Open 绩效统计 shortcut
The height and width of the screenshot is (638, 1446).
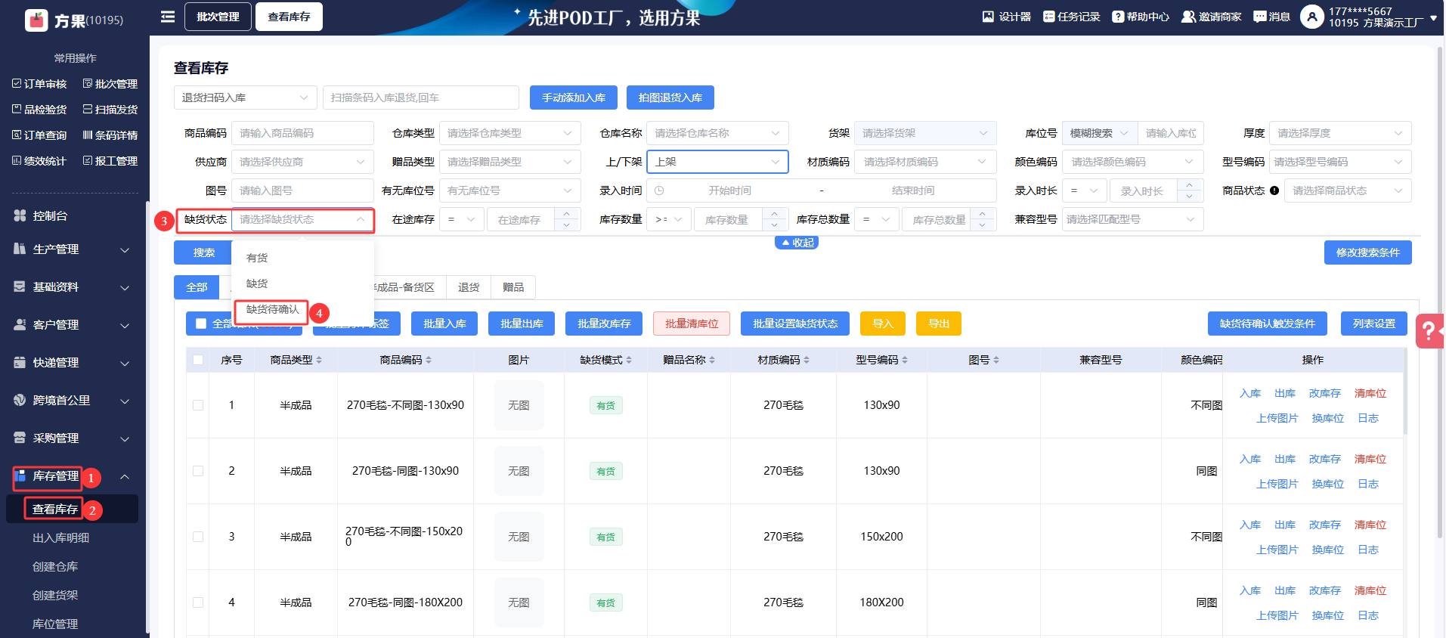coord(39,161)
